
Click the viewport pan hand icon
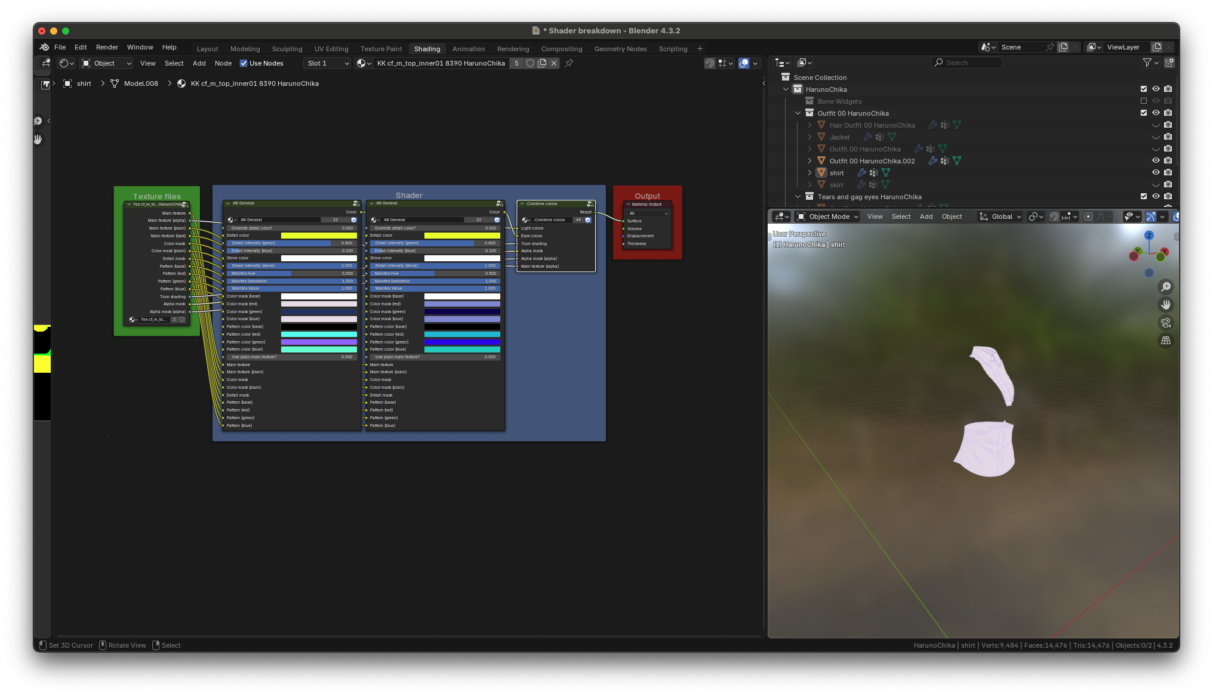[x=1165, y=305]
